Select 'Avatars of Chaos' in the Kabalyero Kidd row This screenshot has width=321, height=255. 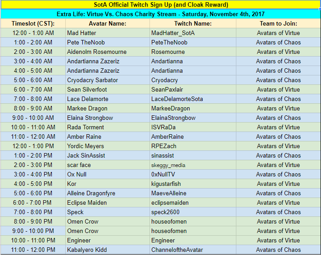278,250
